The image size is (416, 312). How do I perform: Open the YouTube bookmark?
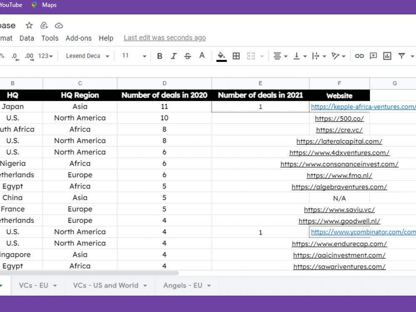11,5
